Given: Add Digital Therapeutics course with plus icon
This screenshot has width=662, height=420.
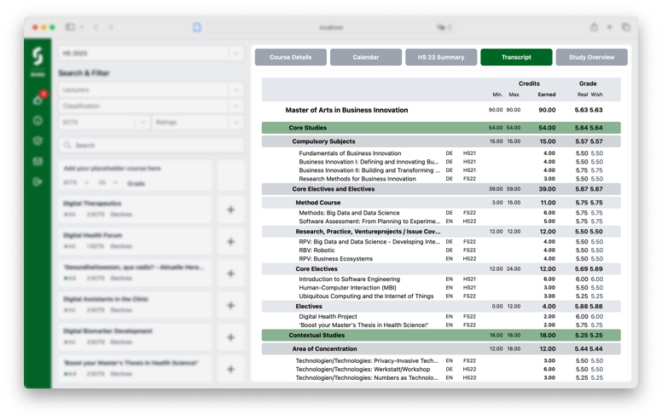Looking at the screenshot, I should point(230,210).
